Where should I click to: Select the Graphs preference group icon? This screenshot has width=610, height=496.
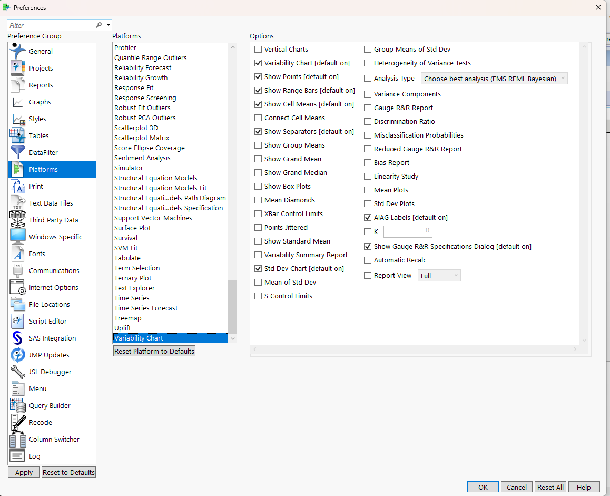[x=17, y=102]
